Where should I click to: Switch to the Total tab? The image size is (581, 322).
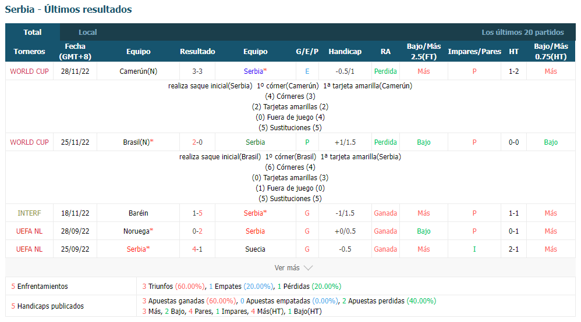pyautogui.click(x=33, y=32)
